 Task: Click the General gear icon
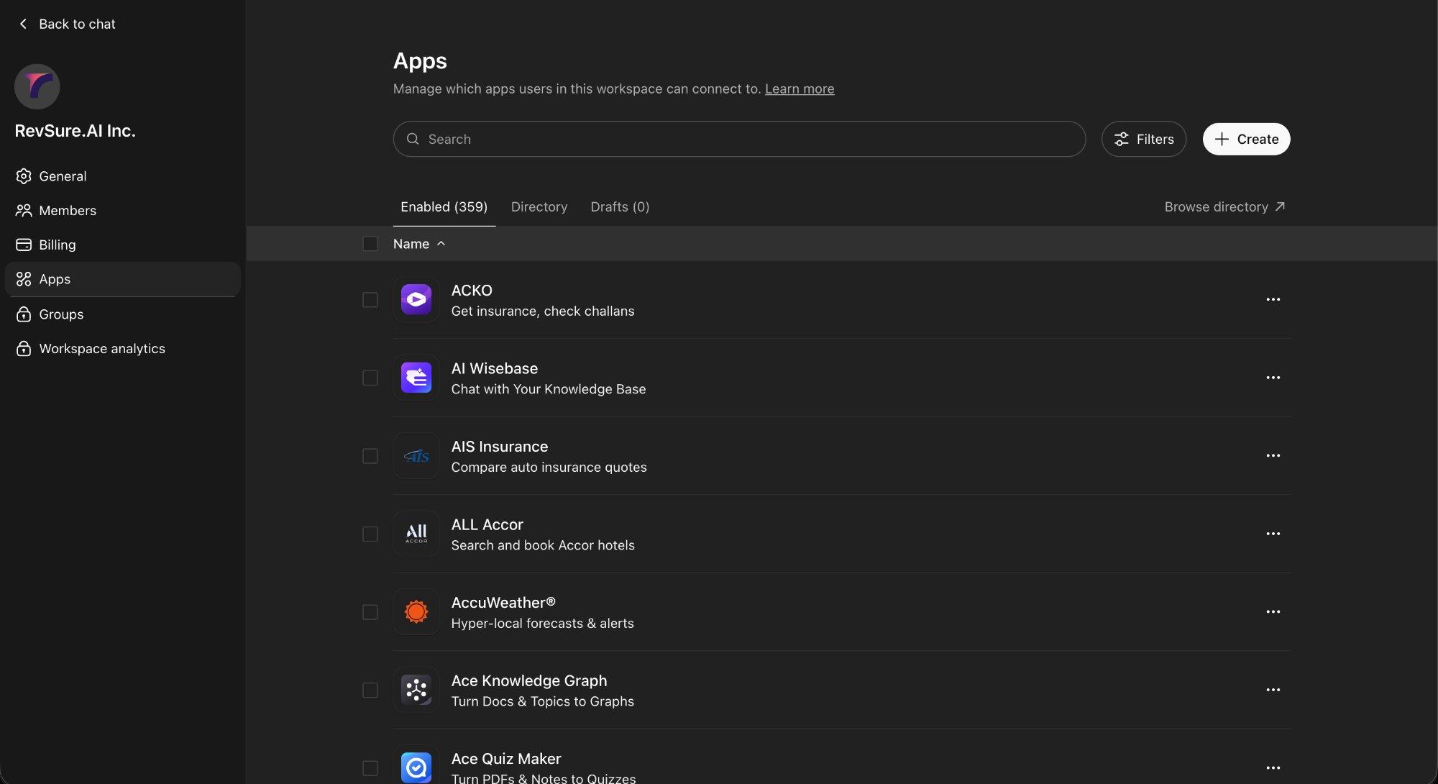(24, 176)
